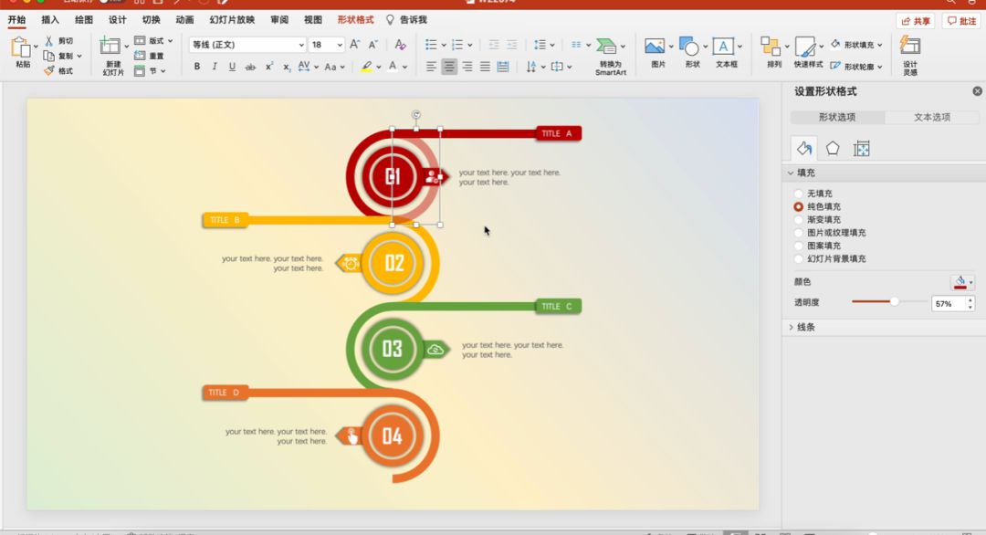Open the Size & Properties tab icon
Screen dimensions: 986x535
[x=862, y=149]
